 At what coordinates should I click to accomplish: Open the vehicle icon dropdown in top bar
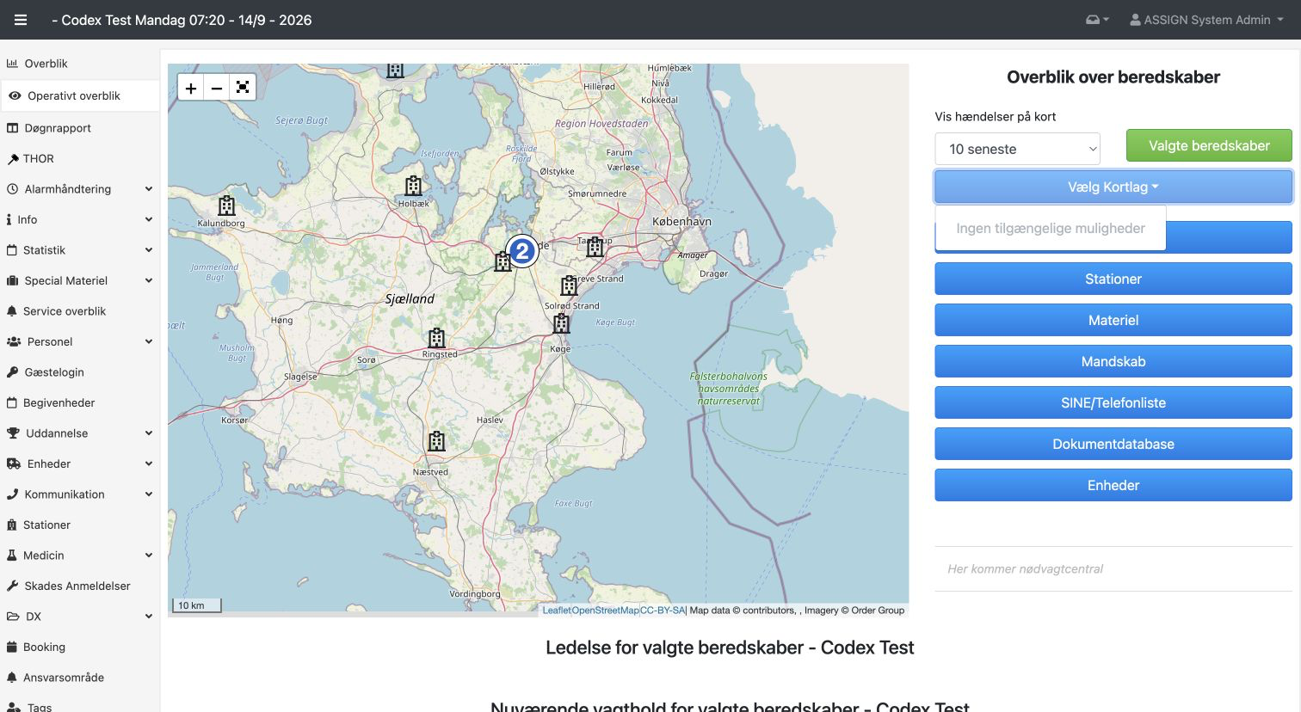pyautogui.click(x=1097, y=20)
